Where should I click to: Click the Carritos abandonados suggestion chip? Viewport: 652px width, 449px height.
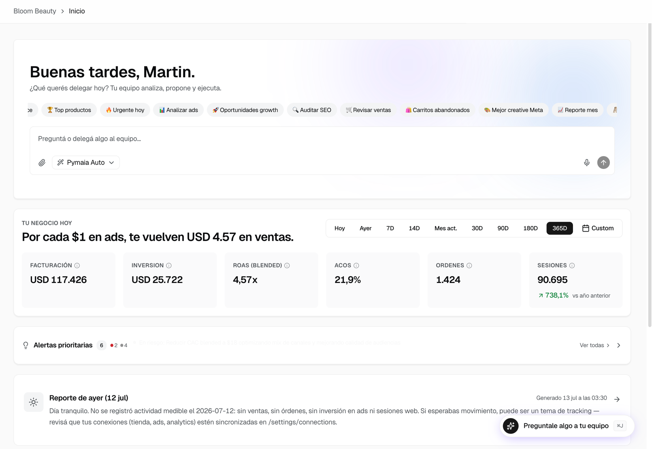437,110
